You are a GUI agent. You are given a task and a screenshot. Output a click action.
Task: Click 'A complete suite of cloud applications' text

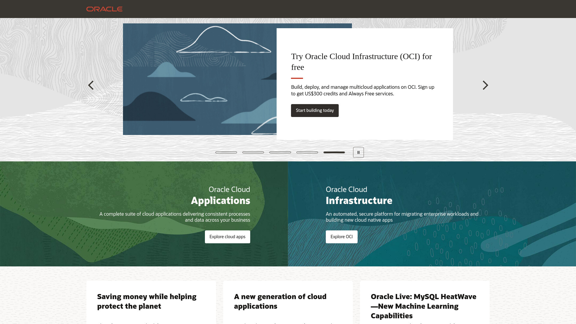(x=175, y=217)
